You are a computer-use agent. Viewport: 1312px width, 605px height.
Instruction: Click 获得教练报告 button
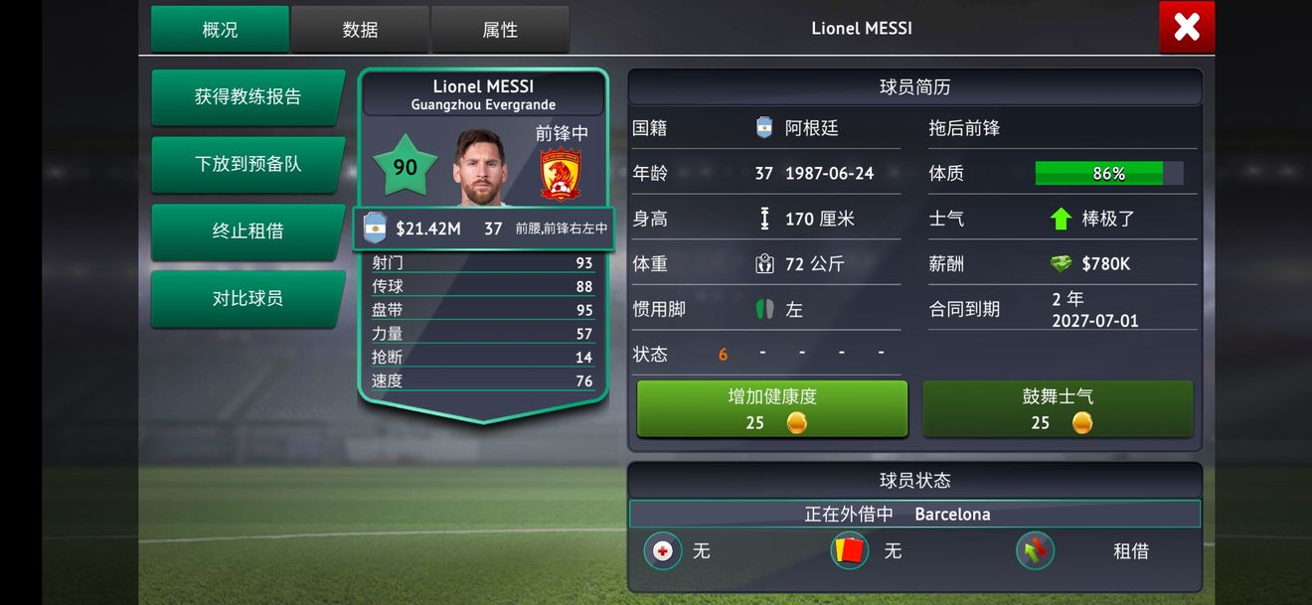[x=247, y=97]
